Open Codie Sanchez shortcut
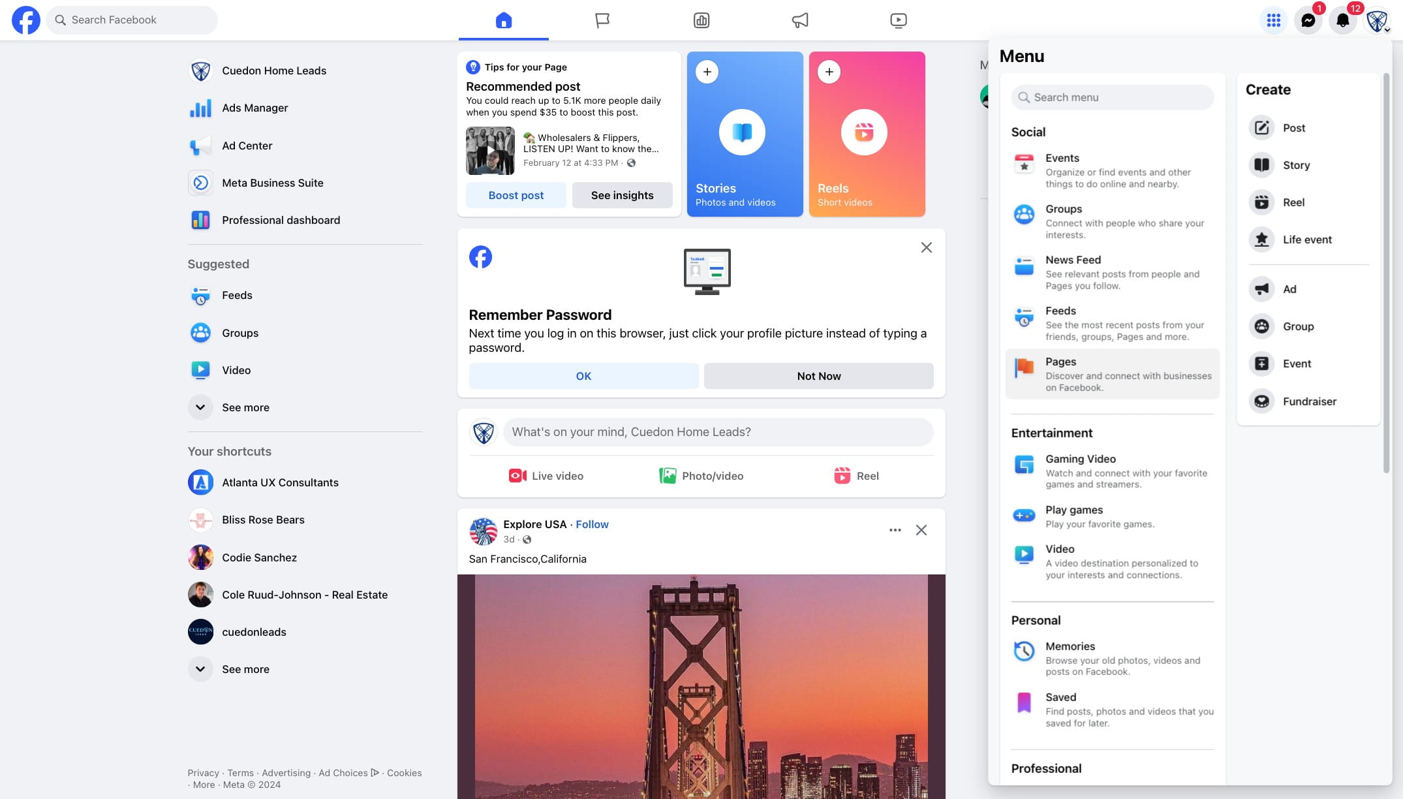 [305, 557]
